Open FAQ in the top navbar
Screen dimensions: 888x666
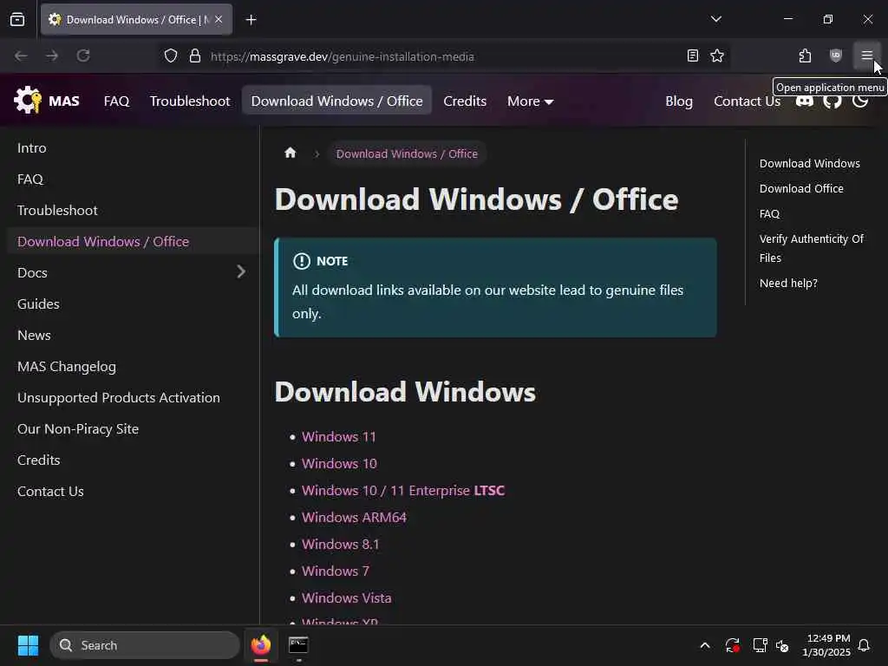point(116,101)
